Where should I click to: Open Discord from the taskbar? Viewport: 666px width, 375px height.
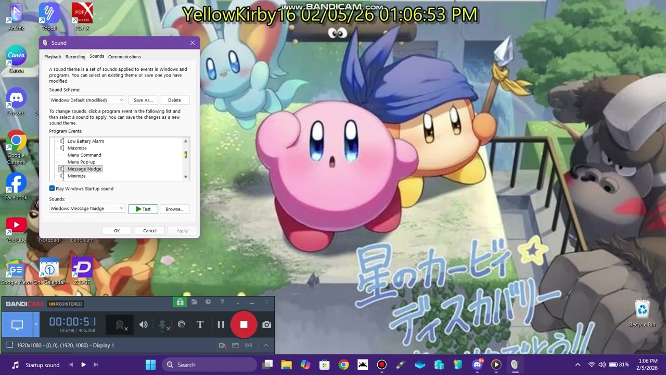[477, 365]
